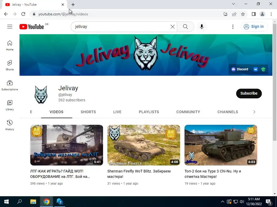Open the network icon in the tray
277x207 pixels.
(236, 202)
